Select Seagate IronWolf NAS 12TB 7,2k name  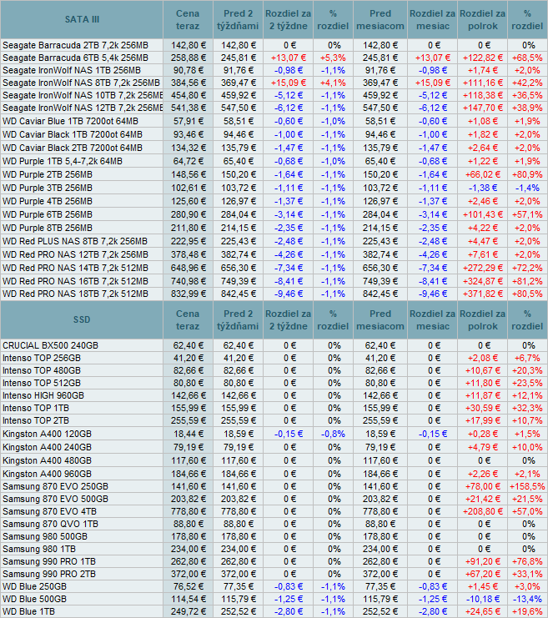pyautogui.click(x=83, y=108)
